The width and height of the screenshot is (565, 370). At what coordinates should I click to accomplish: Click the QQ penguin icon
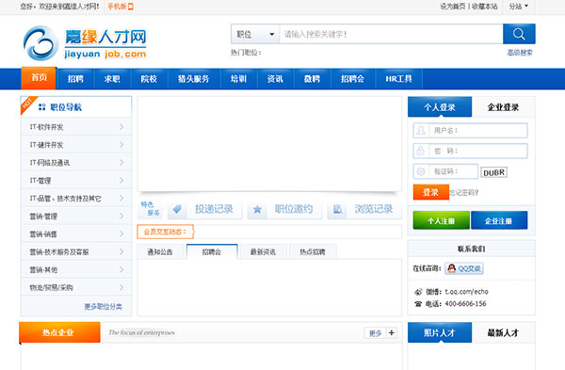(451, 268)
